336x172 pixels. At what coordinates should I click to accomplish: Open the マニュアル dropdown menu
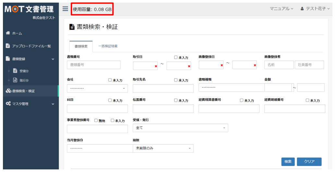click(x=282, y=8)
